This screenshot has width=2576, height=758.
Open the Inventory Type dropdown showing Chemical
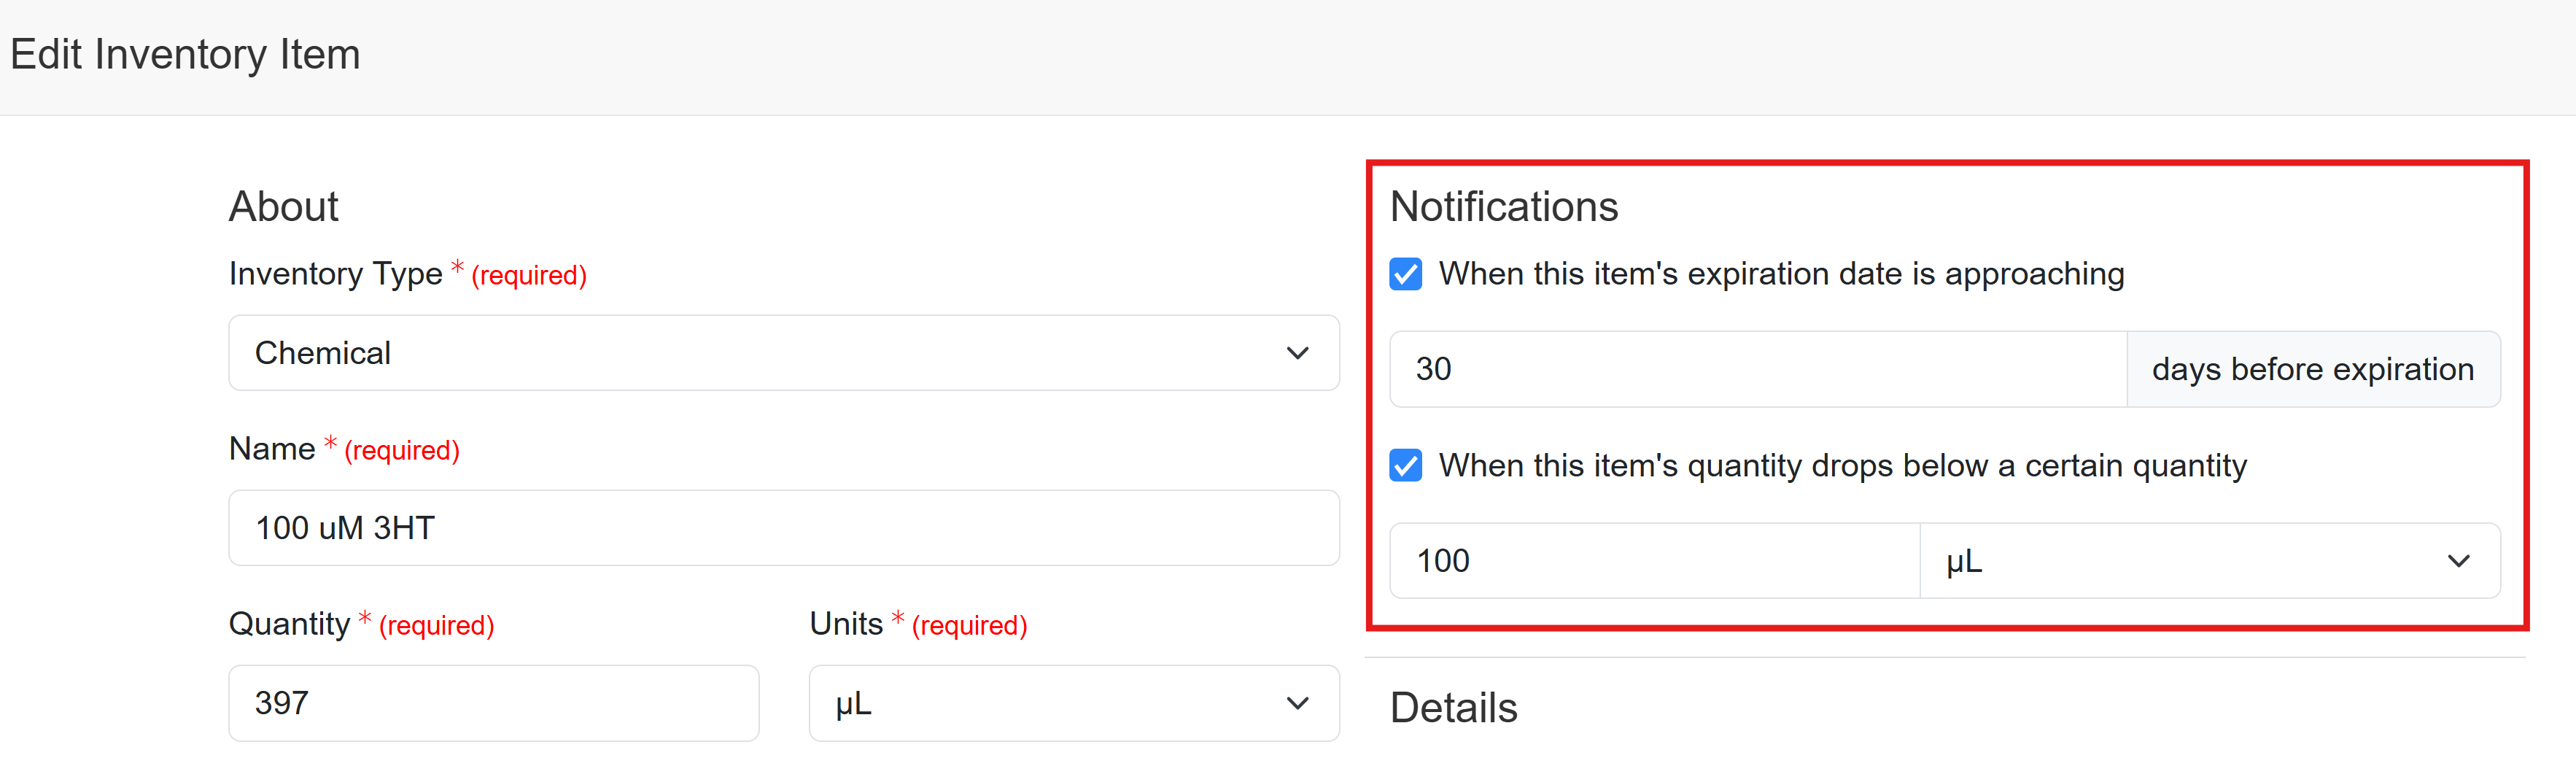(783, 353)
